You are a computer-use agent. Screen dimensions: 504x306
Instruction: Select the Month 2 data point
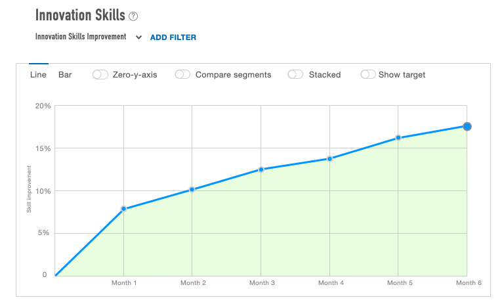192,189
